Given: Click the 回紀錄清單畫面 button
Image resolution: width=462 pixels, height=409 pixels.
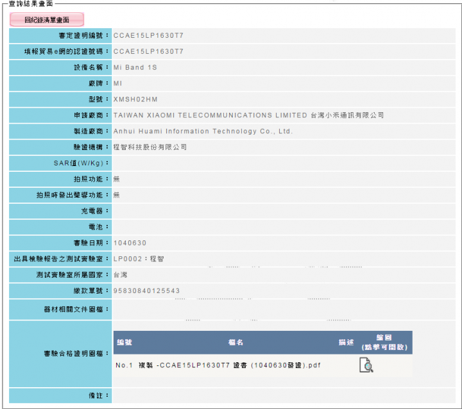Looking at the screenshot, I should [47, 20].
